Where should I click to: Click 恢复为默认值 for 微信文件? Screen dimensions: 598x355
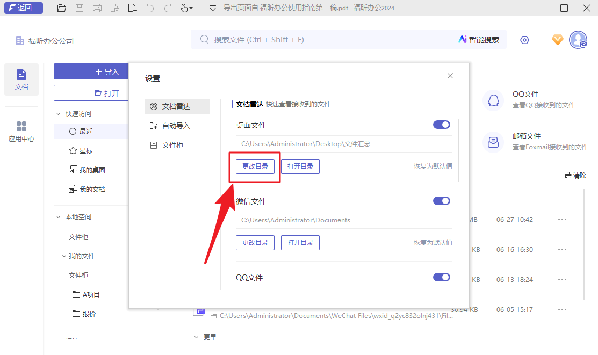tap(432, 242)
